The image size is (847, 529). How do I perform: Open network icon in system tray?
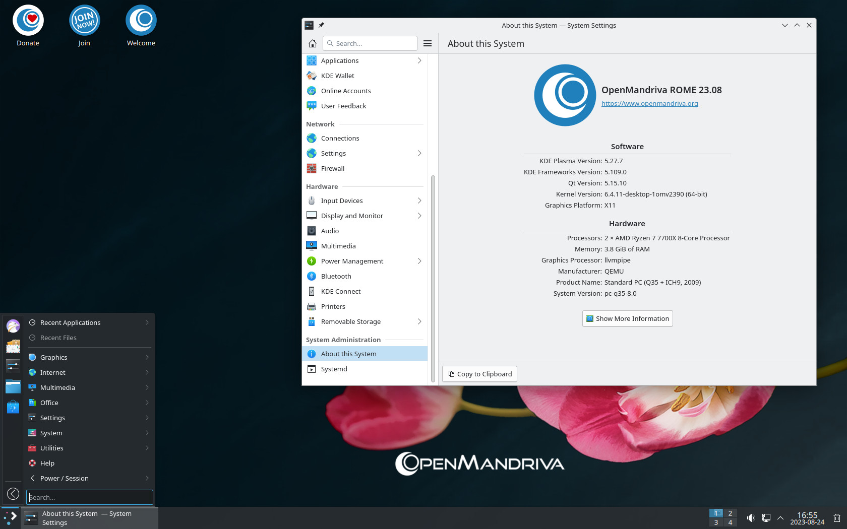tap(766, 518)
